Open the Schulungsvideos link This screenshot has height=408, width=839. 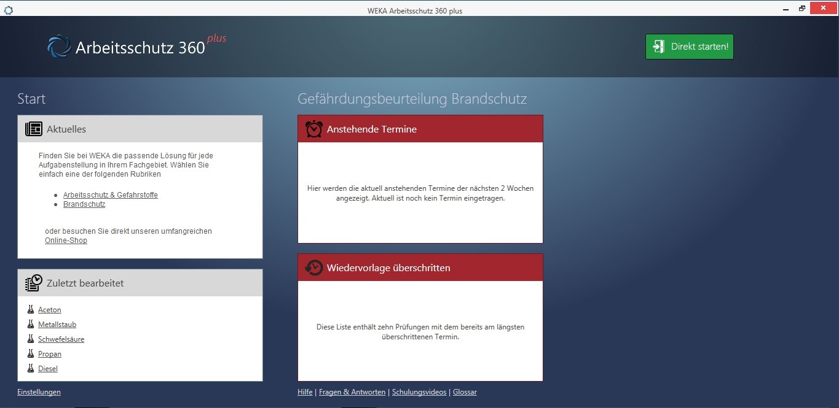pos(419,392)
